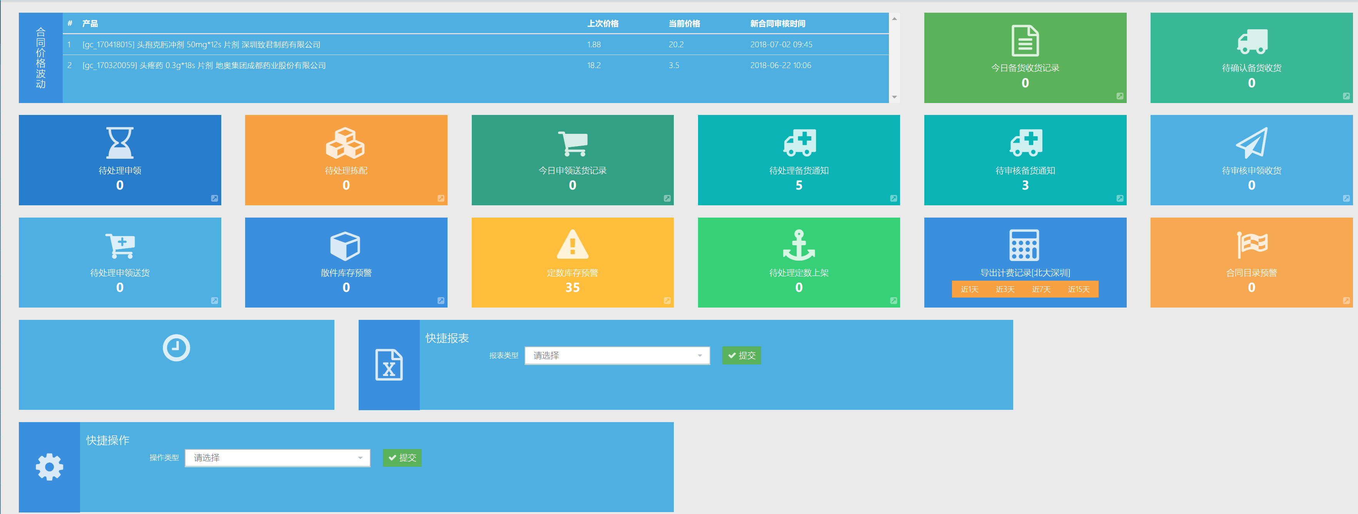Click the 定数库存预警 warning triangle icon
The width and height of the screenshot is (1358, 514).
[573, 245]
